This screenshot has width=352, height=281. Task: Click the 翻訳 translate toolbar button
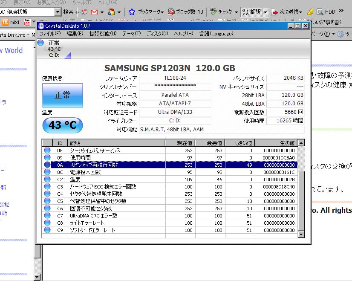click(251, 12)
